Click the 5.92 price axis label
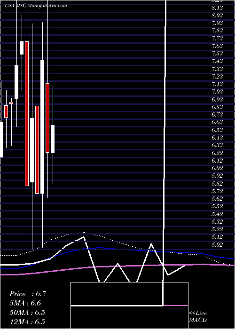The width and height of the screenshot is (235, 329). pos(218,176)
